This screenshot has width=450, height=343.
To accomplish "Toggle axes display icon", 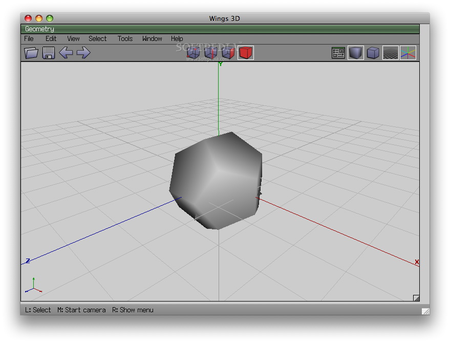I will 408,53.
